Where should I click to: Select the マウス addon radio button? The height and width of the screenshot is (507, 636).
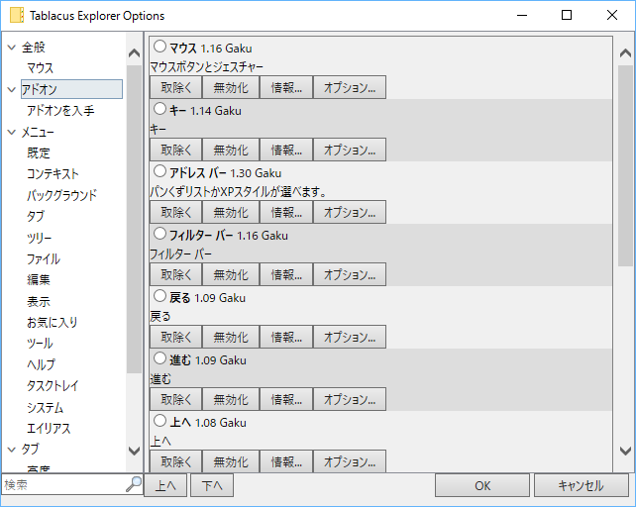click(x=159, y=47)
